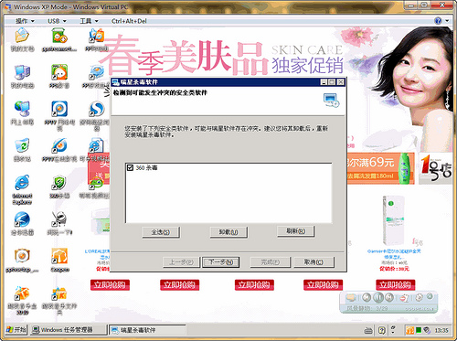Open the Network Places (网上邻居) globe desktop icon
This screenshot has height=341, width=457.
22,109
